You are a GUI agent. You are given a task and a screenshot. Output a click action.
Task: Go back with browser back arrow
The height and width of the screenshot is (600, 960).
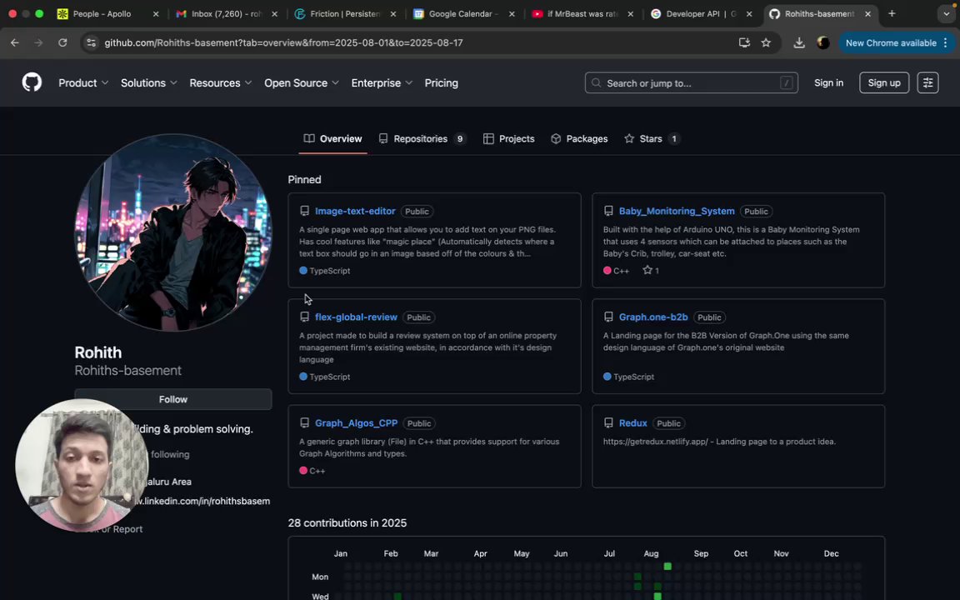coord(15,42)
